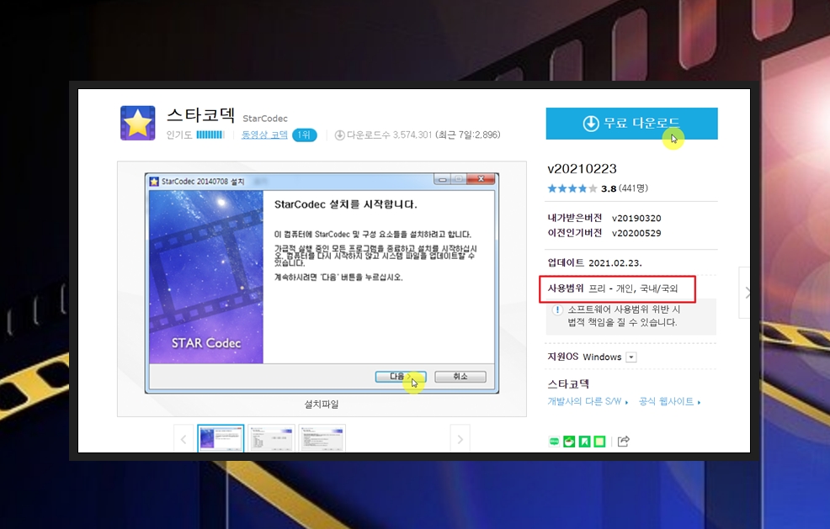Click the share arrow export icon
The width and height of the screenshot is (830, 529).
point(624,442)
